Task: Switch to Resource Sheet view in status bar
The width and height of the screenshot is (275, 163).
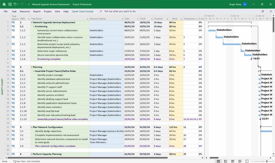Action: pyautogui.click(x=240, y=161)
